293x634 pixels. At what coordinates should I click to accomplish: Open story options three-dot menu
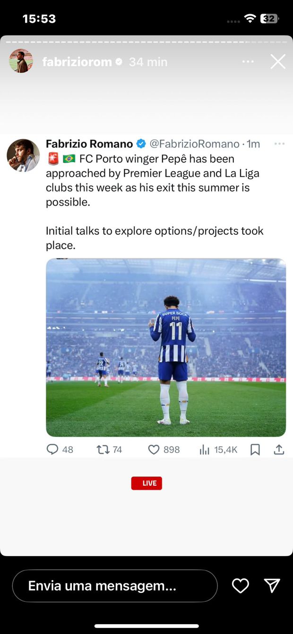(248, 62)
